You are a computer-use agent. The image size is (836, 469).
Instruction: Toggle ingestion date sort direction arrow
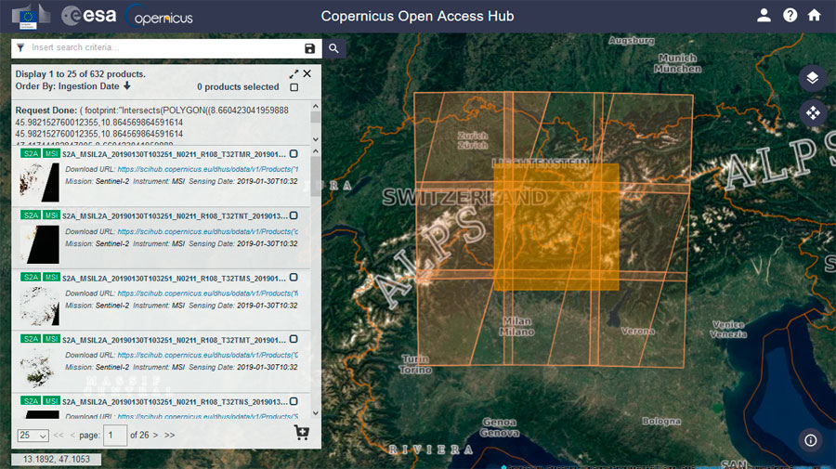pyautogui.click(x=127, y=85)
